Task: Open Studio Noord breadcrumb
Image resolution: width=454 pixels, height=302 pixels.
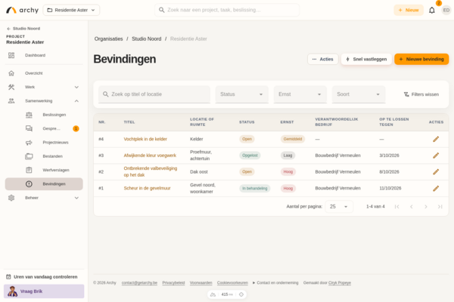Action: (x=147, y=39)
